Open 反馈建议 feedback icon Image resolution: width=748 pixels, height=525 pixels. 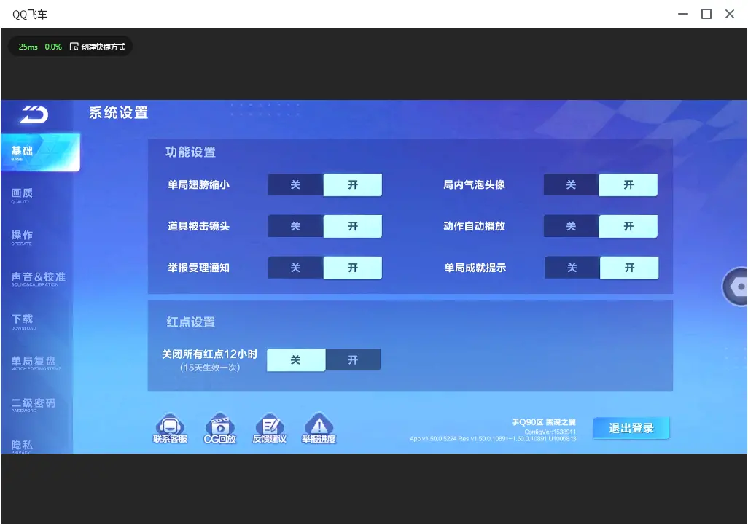point(270,428)
